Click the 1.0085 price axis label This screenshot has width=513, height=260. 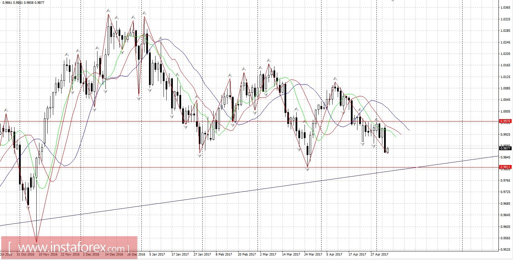pyautogui.click(x=505, y=88)
